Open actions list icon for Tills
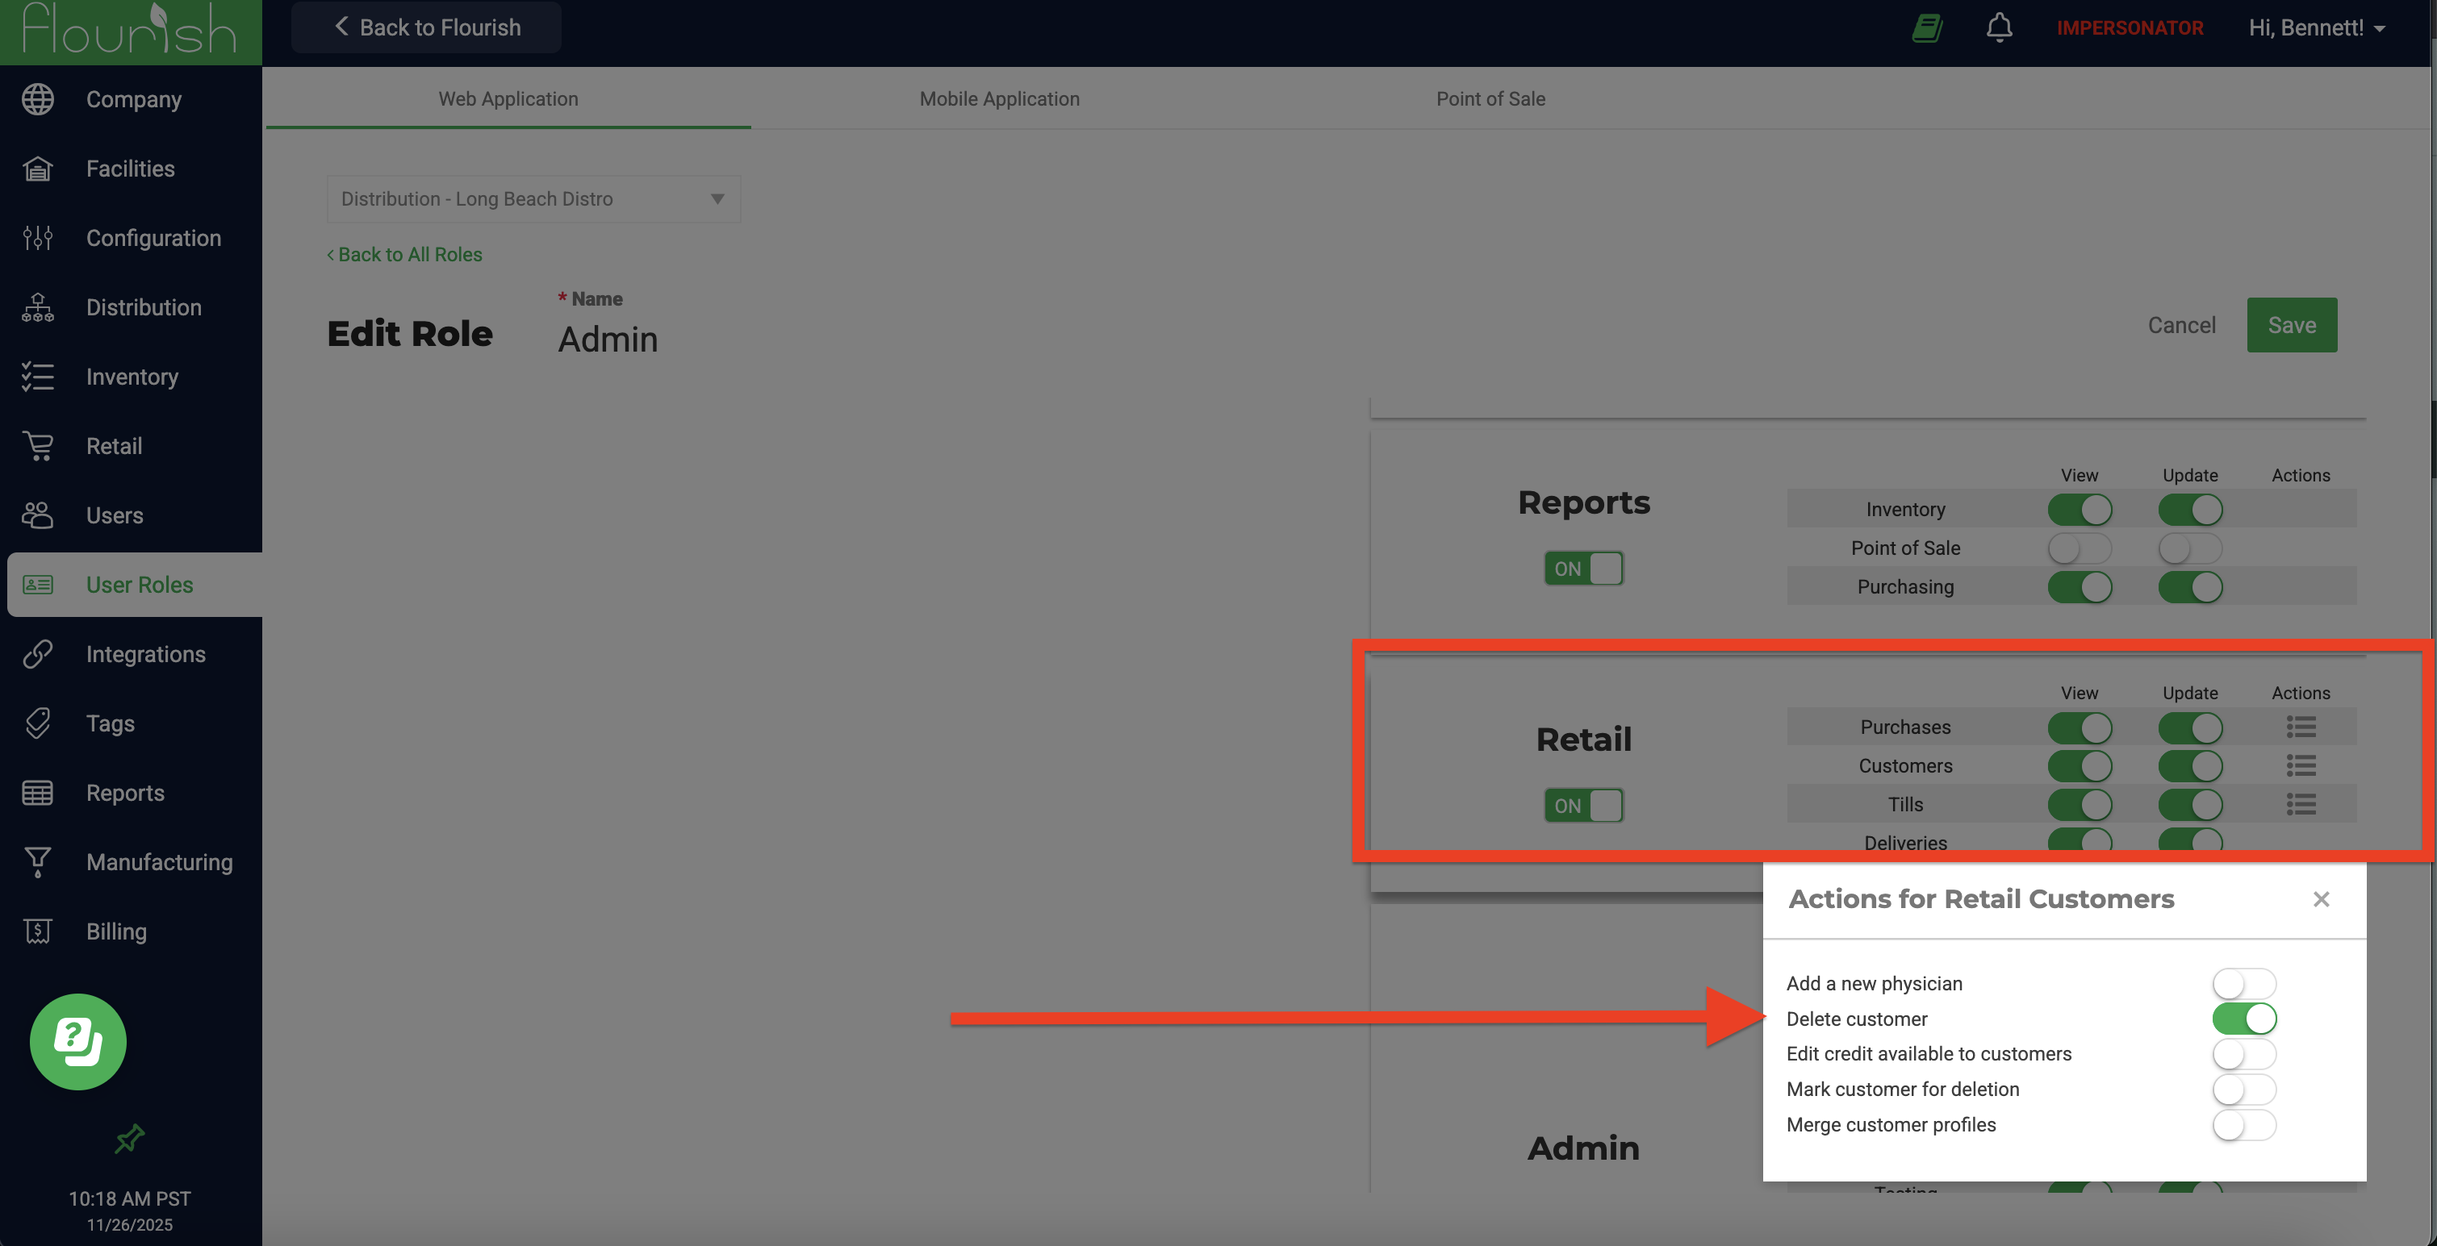Viewport: 2437px width, 1246px height. click(2301, 805)
